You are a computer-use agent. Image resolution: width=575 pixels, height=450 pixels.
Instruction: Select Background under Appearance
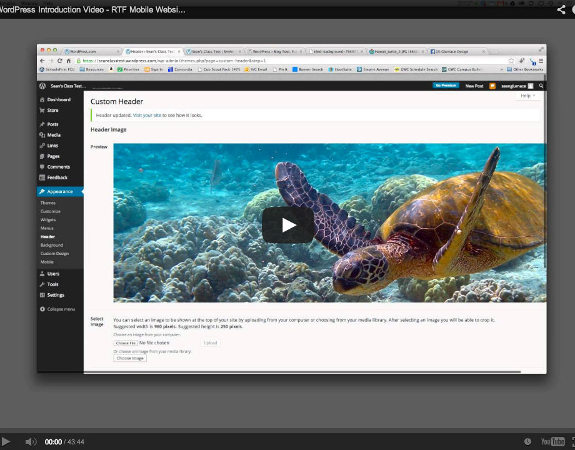[x=52, y=245]
